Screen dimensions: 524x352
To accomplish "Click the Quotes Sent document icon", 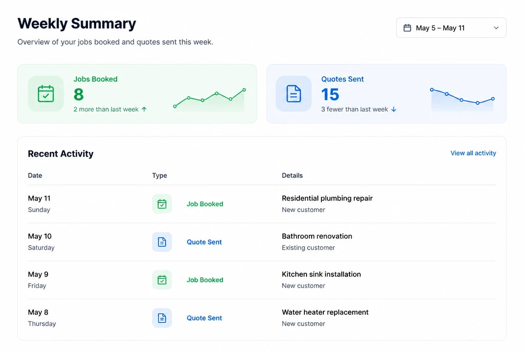I will [293, 94].
